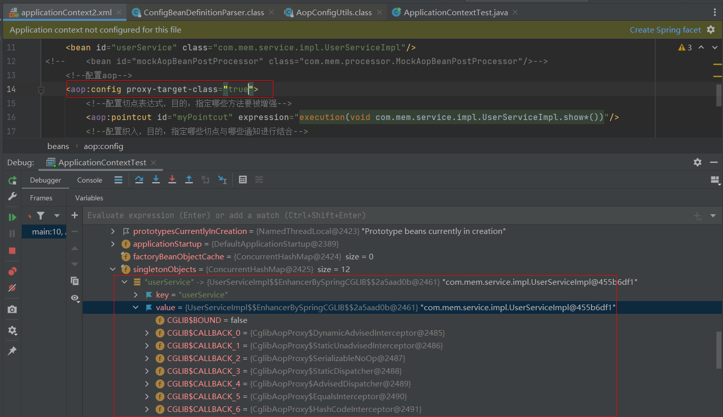Show execution point in debugger toolbar
Screen dimensions: 723x417
pyautogui.click(x=118, y=180)
